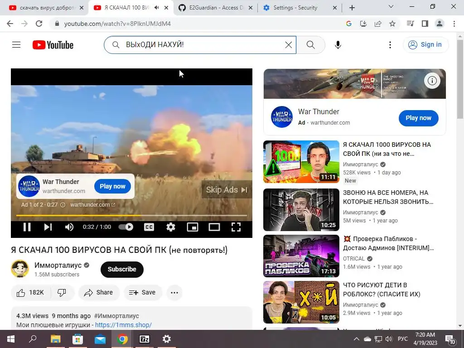
Task: Focus the YouTube search input field
Action: [200, 45]
